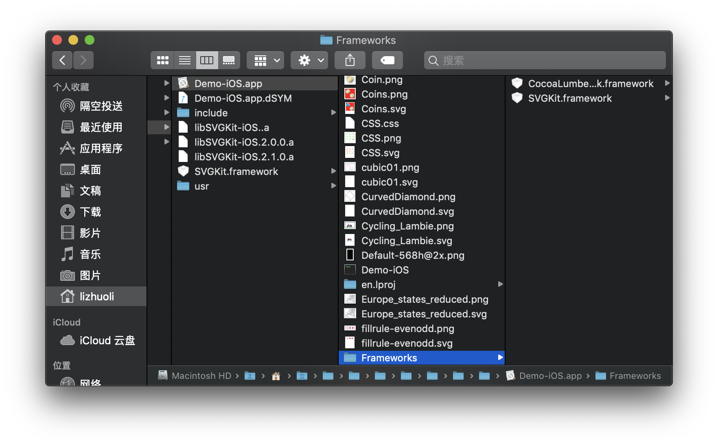Switch to column view
Screen dimensions: 718x446
207,60
